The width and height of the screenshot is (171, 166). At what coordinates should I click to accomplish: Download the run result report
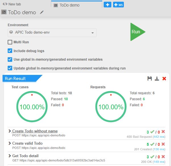(157, 79)
